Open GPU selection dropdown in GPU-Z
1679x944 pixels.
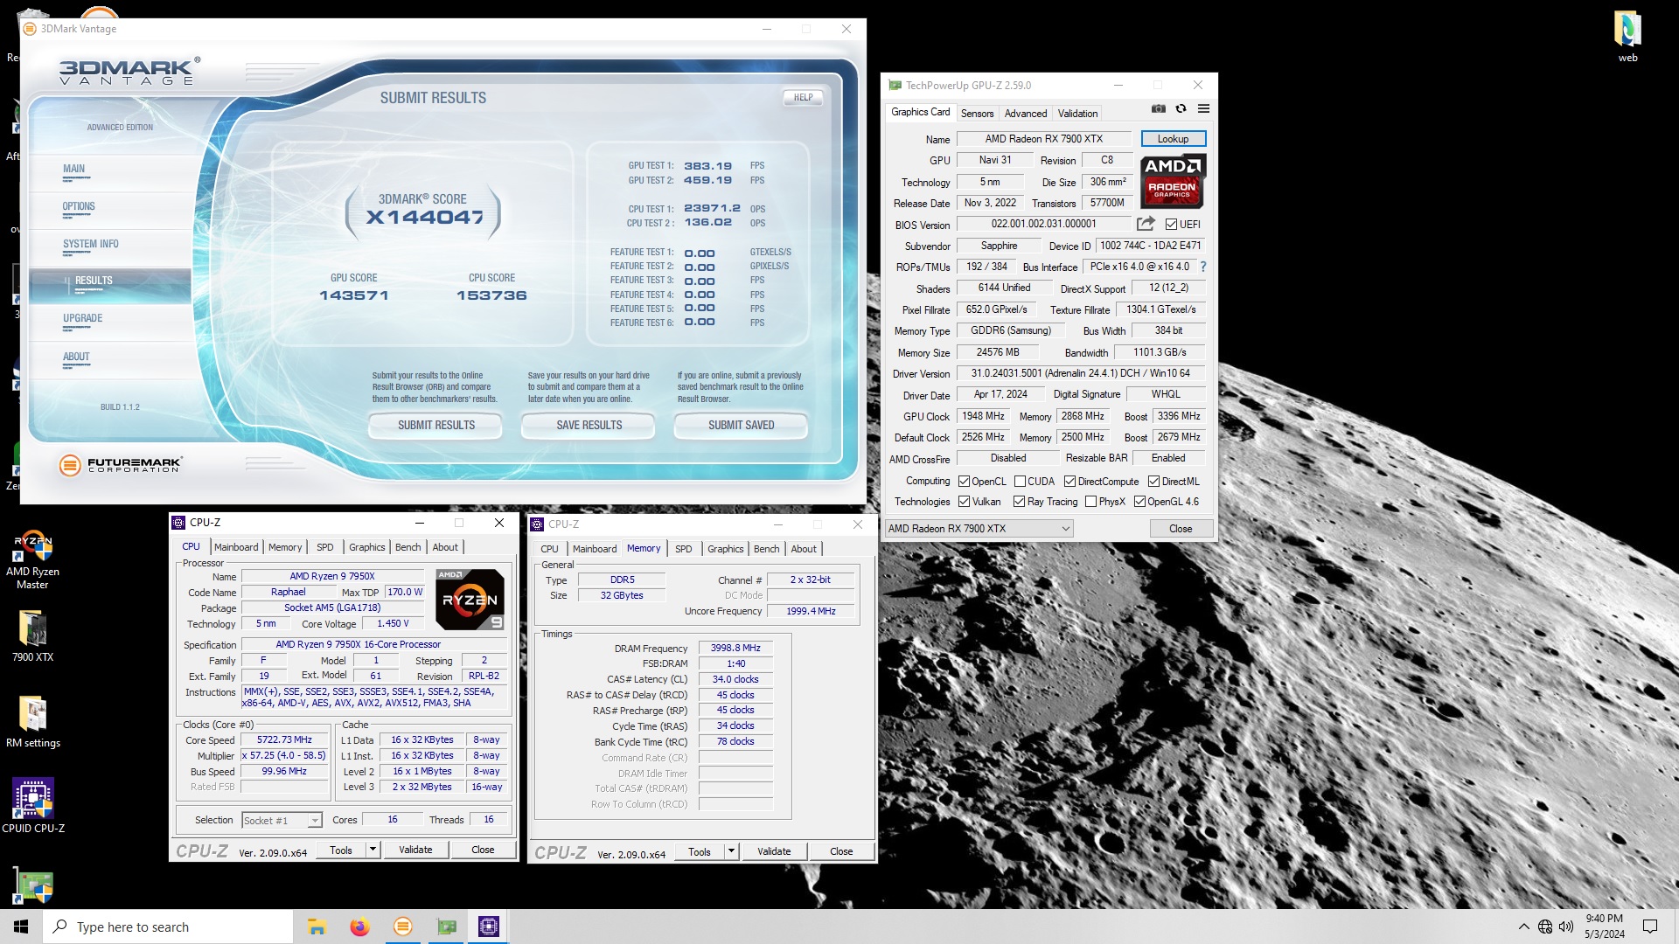click(x=979, y=529)
